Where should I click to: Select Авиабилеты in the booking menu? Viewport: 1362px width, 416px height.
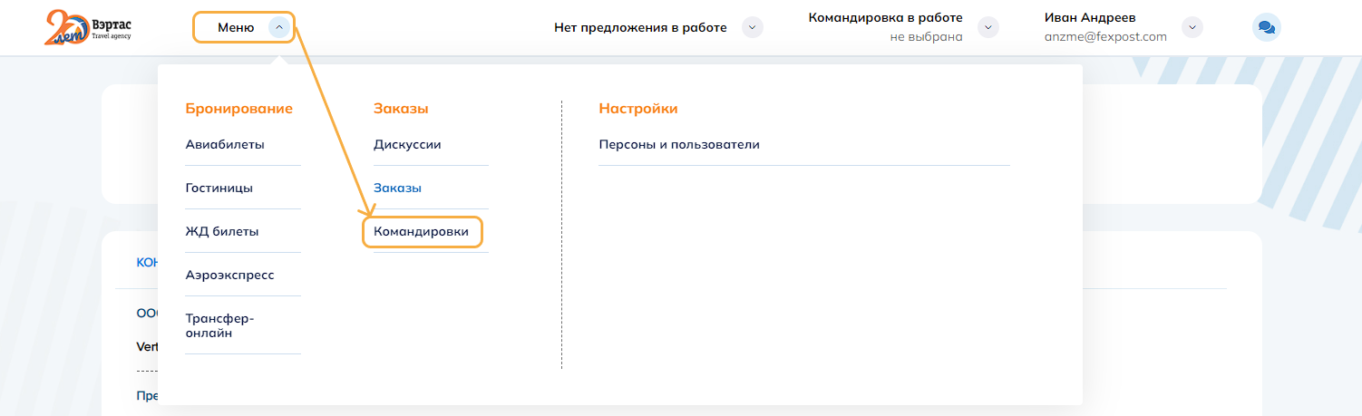click(225, 144)
